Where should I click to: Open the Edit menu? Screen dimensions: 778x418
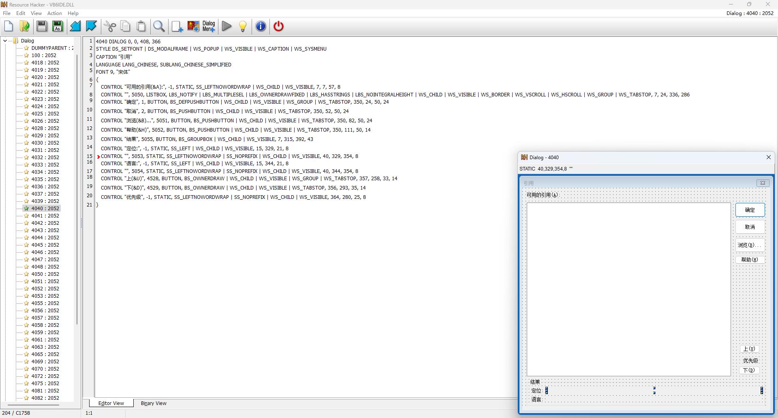(x=21, y=13)
